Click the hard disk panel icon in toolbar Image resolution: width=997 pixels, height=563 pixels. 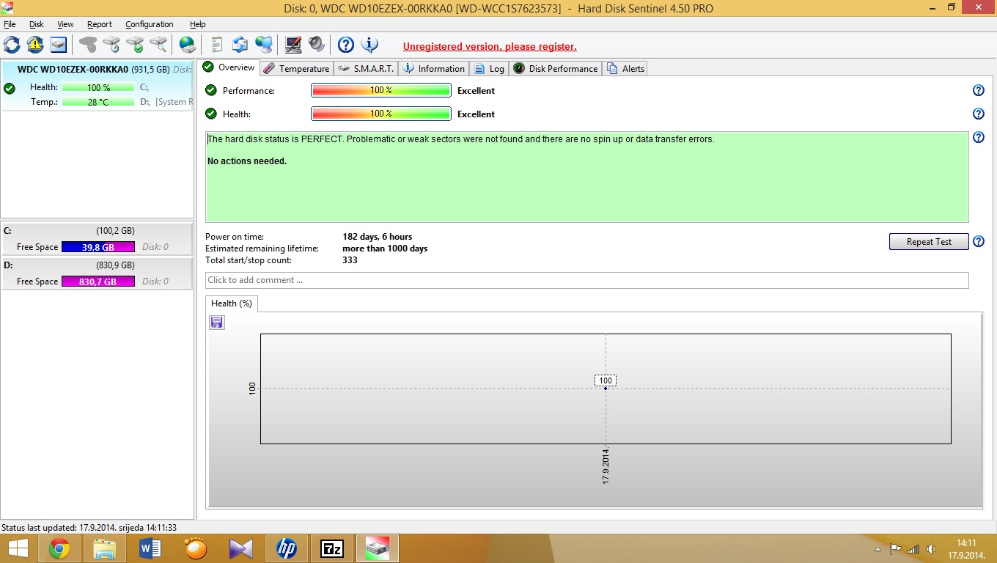coord(59,45)
